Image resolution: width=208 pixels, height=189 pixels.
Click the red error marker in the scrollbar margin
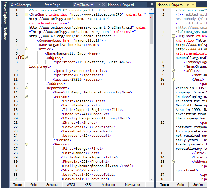click(150, 18)
